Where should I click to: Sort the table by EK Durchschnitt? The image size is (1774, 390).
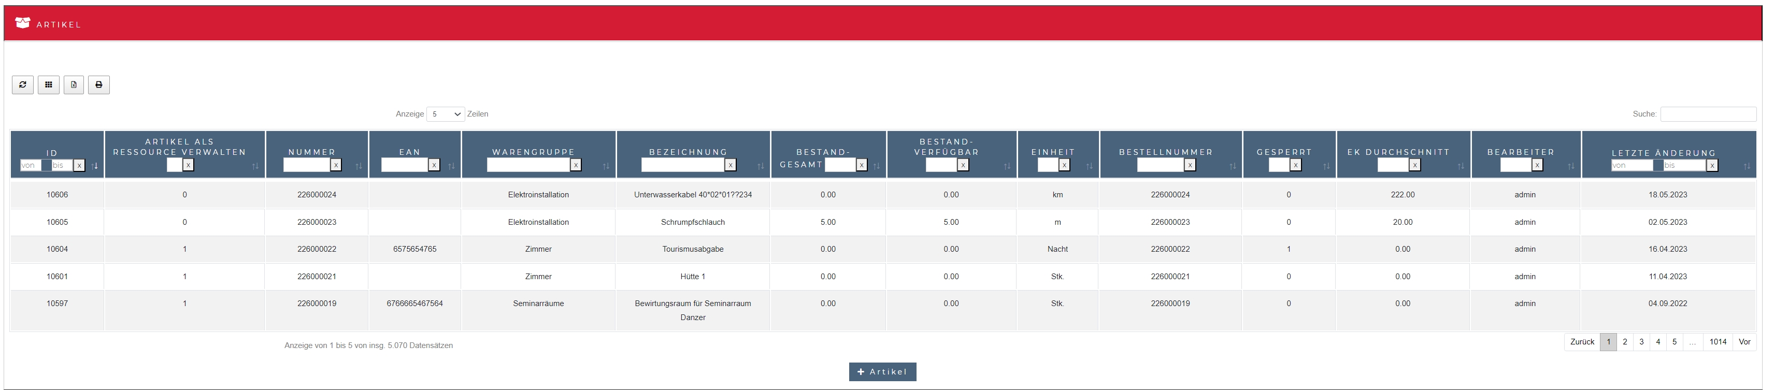point(1461,166)
